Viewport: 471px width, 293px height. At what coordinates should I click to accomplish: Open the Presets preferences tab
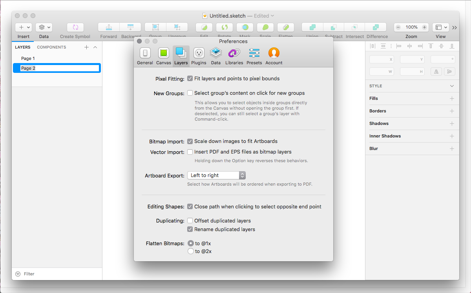coord(254,56)
